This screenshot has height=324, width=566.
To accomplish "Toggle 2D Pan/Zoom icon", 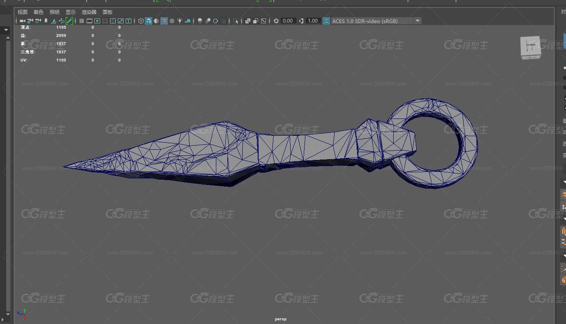I will pos(62,21).
